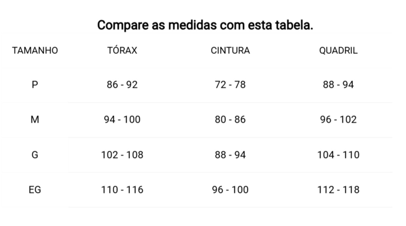This screenshot has height=226, width=406.
Task: Select the QUADRIL column header
Action: click(x=338, y=51)
